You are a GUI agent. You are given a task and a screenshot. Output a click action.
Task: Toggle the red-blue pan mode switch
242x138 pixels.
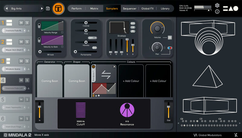click(170, 48)
